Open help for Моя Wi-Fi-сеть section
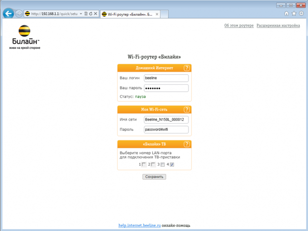Viewport: 308px width, 231px height. point(187,110)
